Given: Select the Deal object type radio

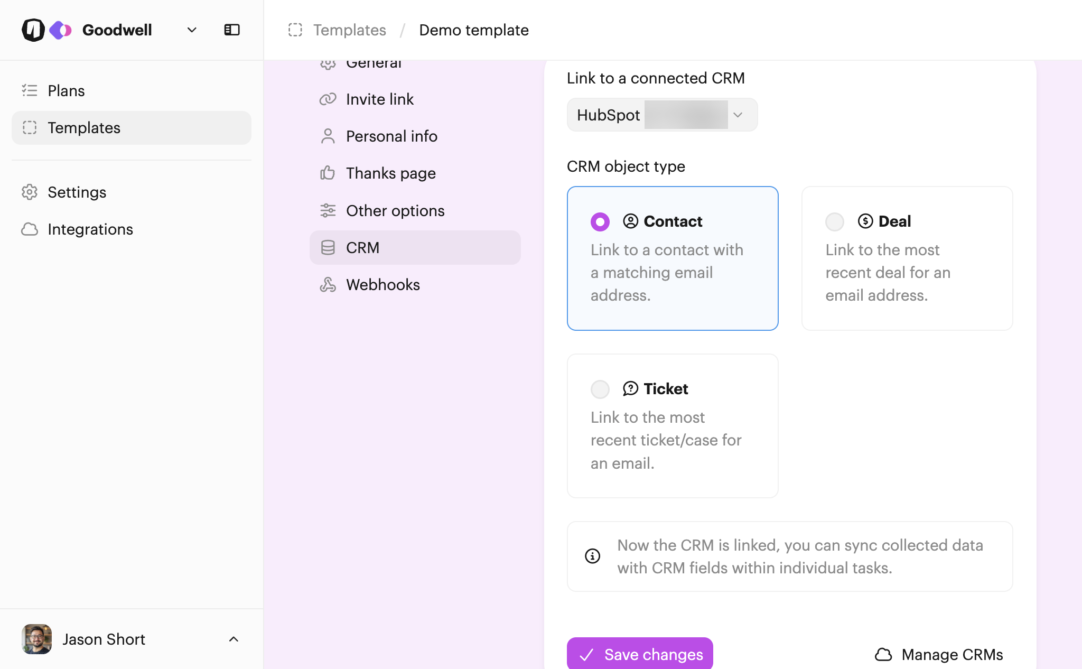Looking at the screenshot, I should [835, 222].
